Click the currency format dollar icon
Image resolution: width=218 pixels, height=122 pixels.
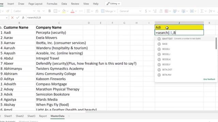pos(146,11)
